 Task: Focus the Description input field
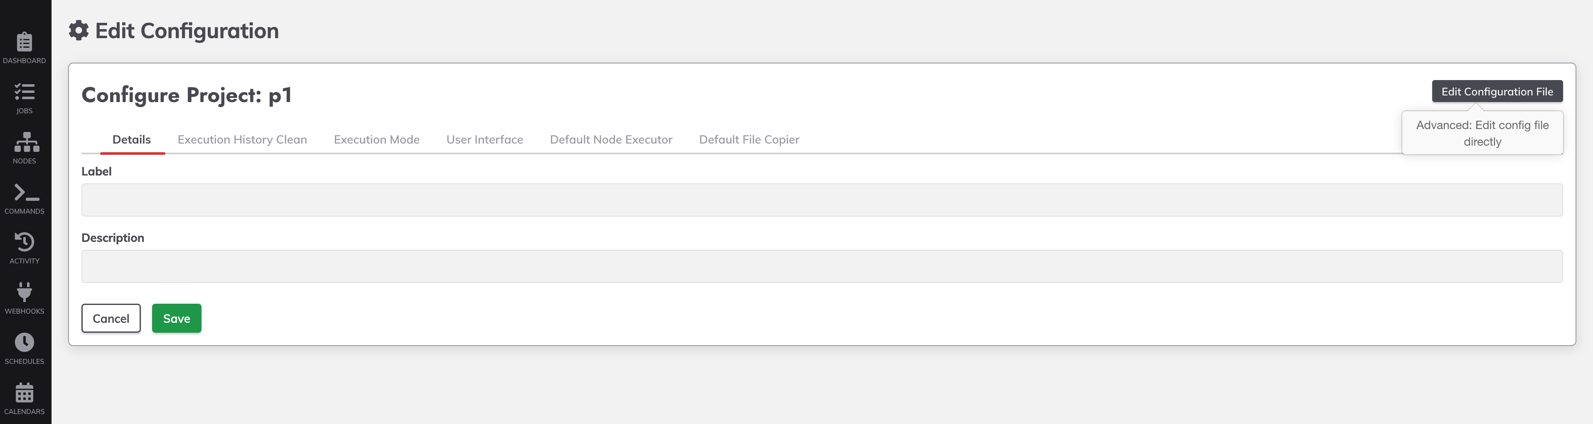coord(822,267)
